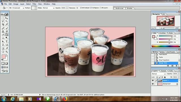The height and width of the screenshot is (102, 181).
Task: Select the Eraser tool
Action: [3, 35]
